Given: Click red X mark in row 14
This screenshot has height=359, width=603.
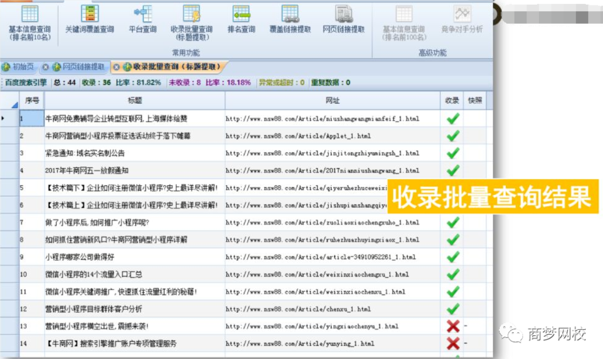Looking at the screenshot, I should coord(453,344).
